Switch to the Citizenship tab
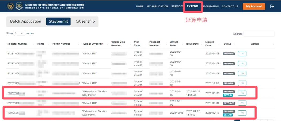The width and height of the screenshot is (281, 121). [x=85, y=21]
